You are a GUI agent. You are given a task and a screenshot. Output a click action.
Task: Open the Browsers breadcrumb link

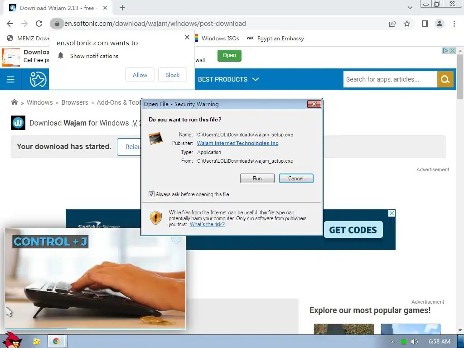75,102
